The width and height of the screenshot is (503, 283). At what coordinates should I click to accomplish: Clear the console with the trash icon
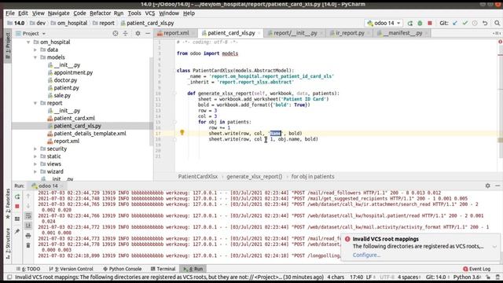[x=28, y=245]
